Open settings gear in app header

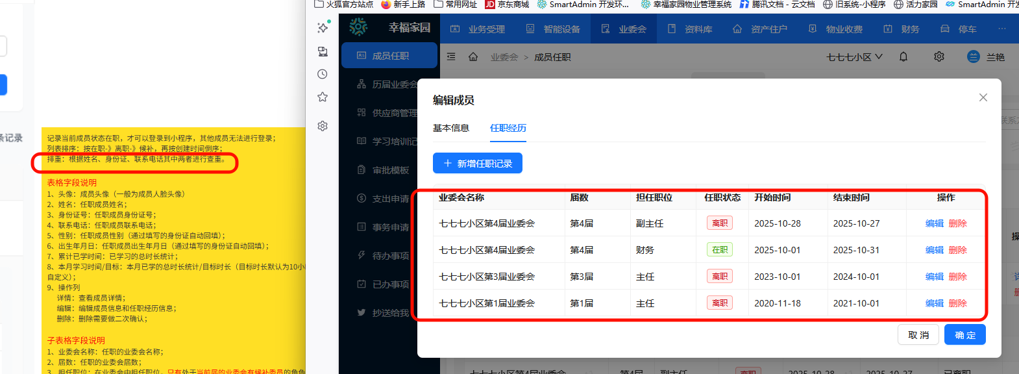(x=939, y=57)
